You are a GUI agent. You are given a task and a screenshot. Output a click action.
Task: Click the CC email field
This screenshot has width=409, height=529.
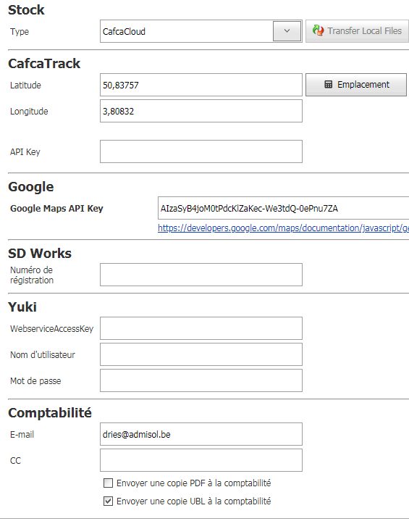point(201,460)
